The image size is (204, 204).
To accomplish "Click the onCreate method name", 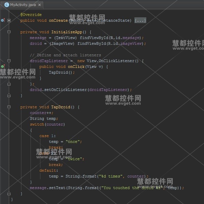I will pos(58,20).
